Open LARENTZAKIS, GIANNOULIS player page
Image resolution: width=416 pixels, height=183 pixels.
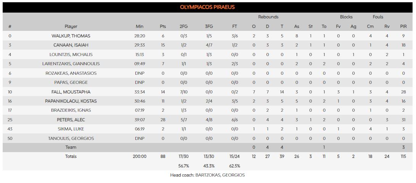71,64
